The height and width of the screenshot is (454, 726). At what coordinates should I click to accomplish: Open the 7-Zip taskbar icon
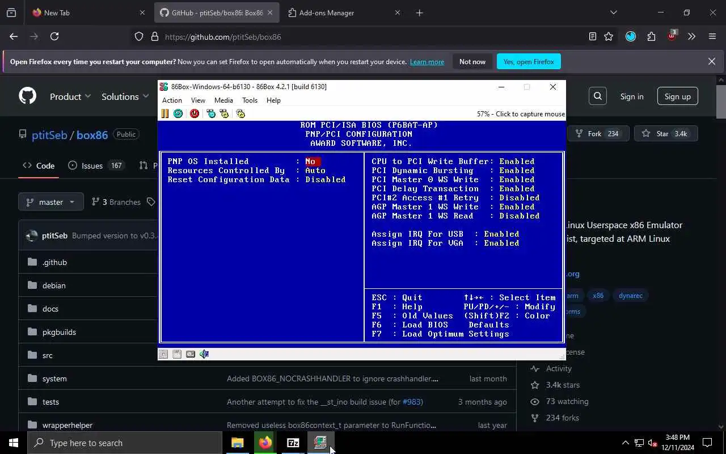pos(293,443)
